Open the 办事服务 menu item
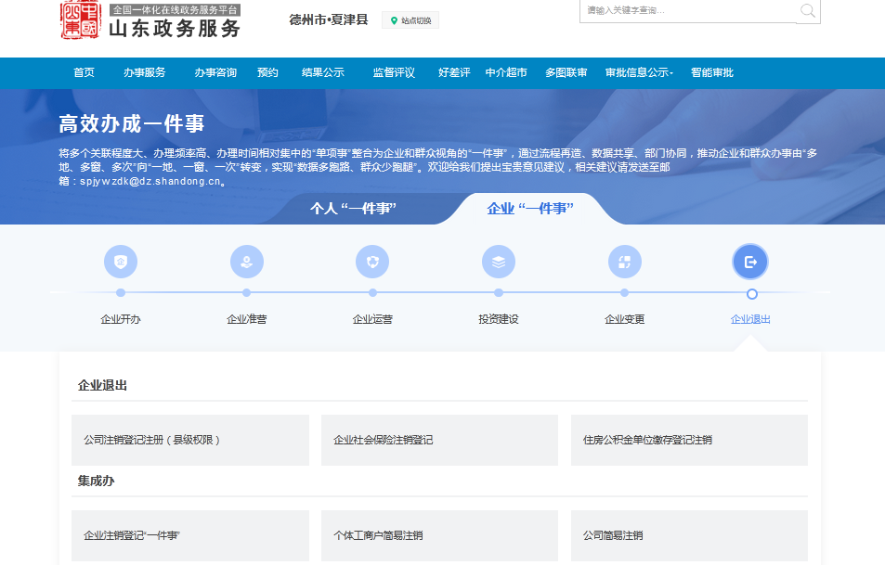 [145, 72]
